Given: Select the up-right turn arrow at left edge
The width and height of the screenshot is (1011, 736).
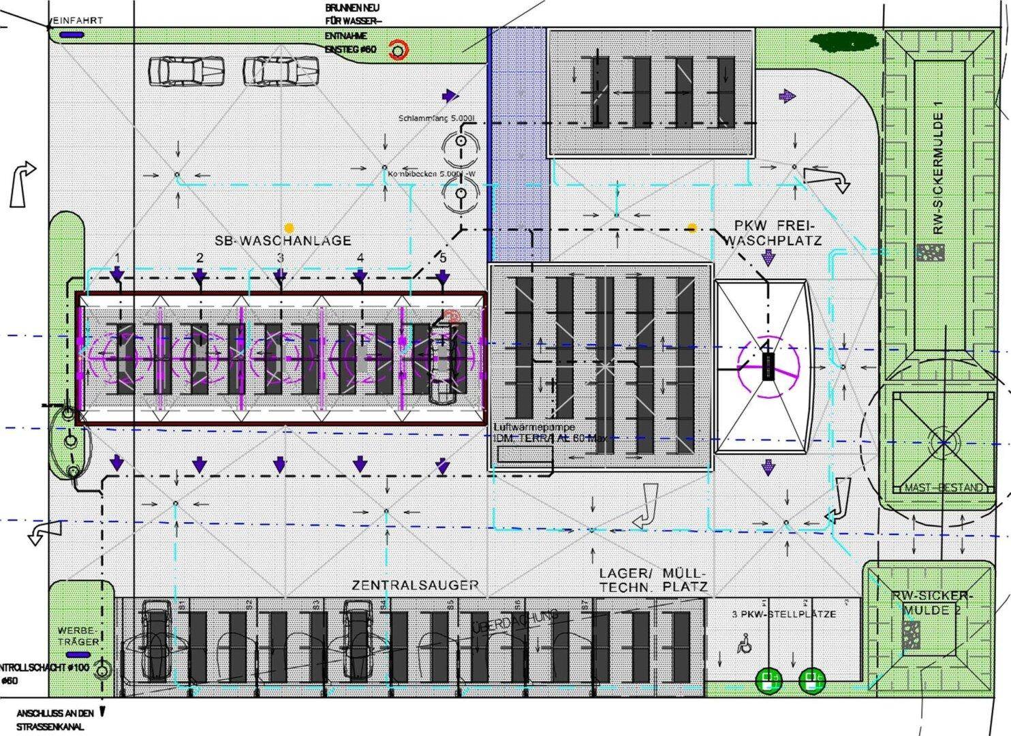Looking at the screenshot, I should pos(22,184).
